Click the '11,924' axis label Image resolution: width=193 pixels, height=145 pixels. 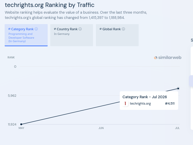point(12,124)
